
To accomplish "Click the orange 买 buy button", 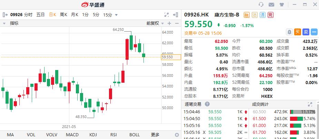I will [x=297, y=32].
